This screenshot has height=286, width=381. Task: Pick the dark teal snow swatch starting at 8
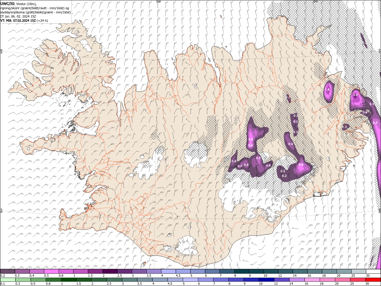tap(242, 271)
